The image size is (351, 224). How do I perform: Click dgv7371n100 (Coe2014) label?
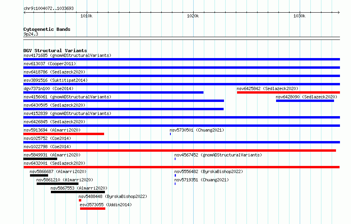(x=49, y=88)
